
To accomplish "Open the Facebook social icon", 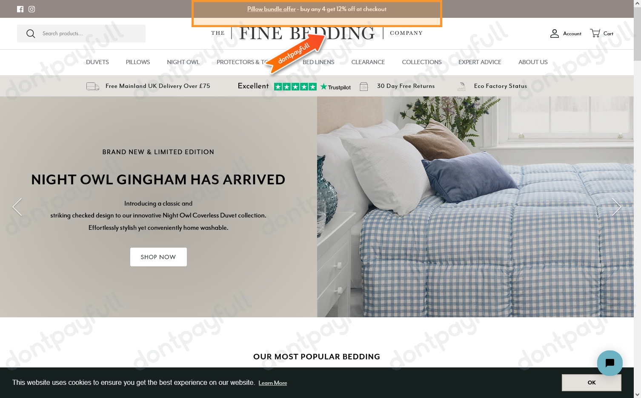I will click(20, 9).
